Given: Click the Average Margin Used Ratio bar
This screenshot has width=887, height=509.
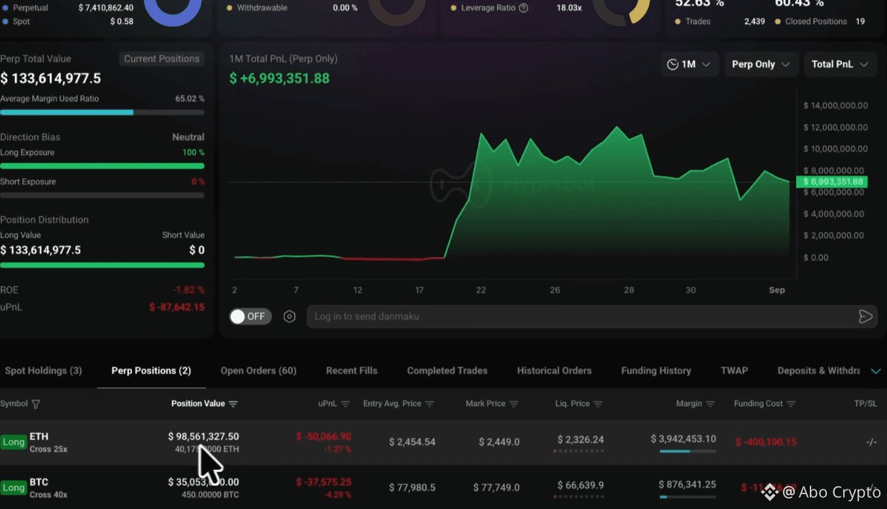Looking at the screenshot, I should [102, 113].
